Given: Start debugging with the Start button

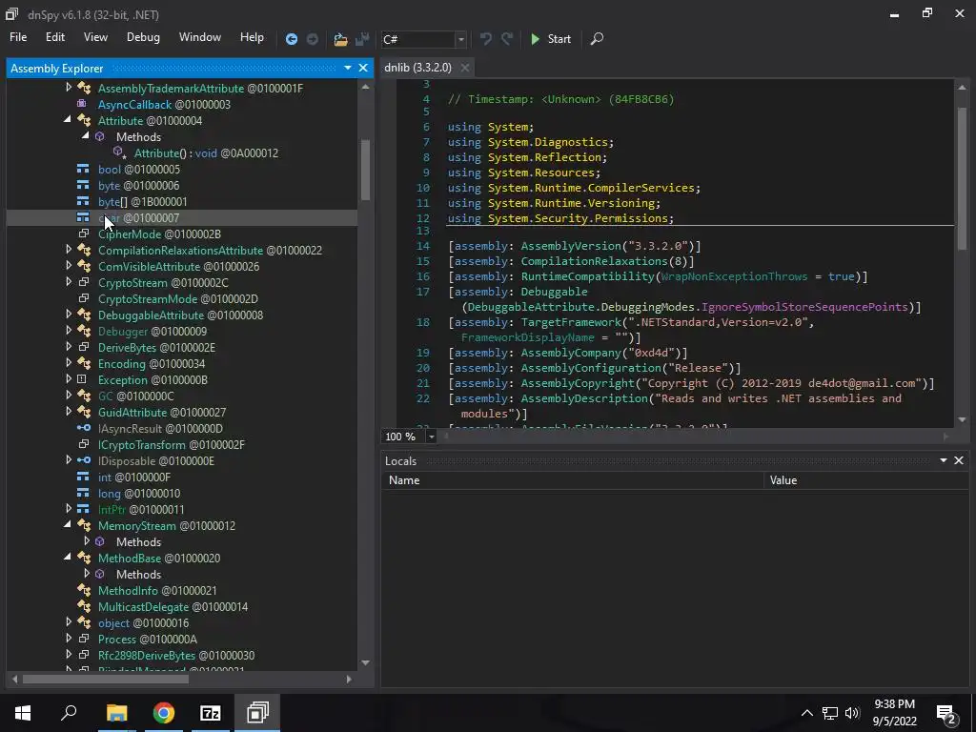Looking at the screenshot, I should coord(551,38).
